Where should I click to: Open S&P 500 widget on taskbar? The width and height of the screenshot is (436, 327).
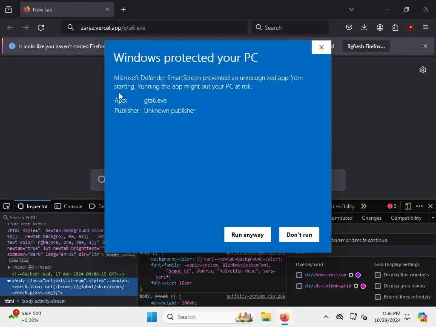click(25, 317)
